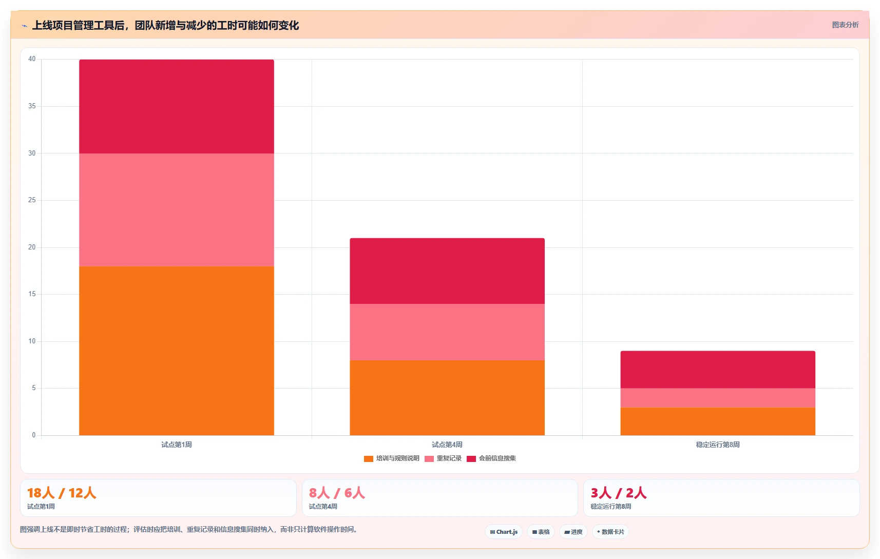The width and height of the screenshot is (880, 559).
Task: Click the y-axis tick label 35
Action: pos(32,106)
